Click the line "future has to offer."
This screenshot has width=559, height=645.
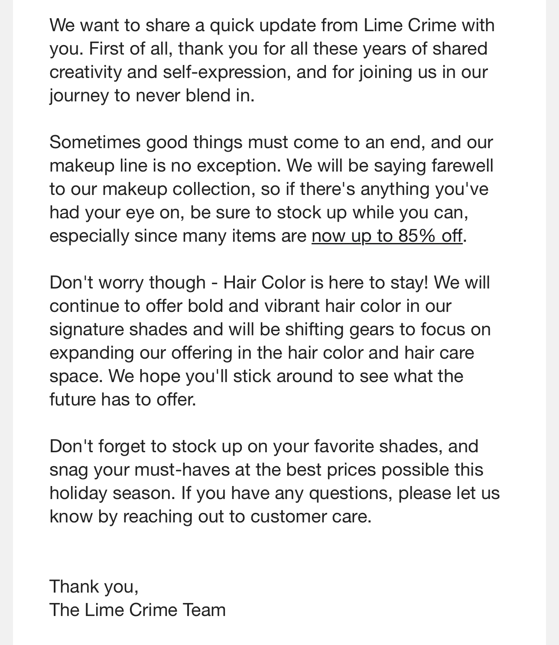click(123, 400)
